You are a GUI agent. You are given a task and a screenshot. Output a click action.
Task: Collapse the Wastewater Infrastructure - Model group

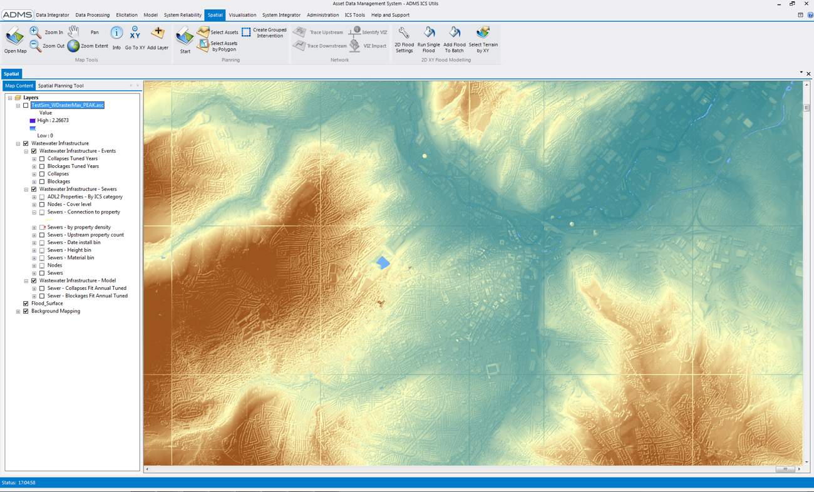(26, 280)
